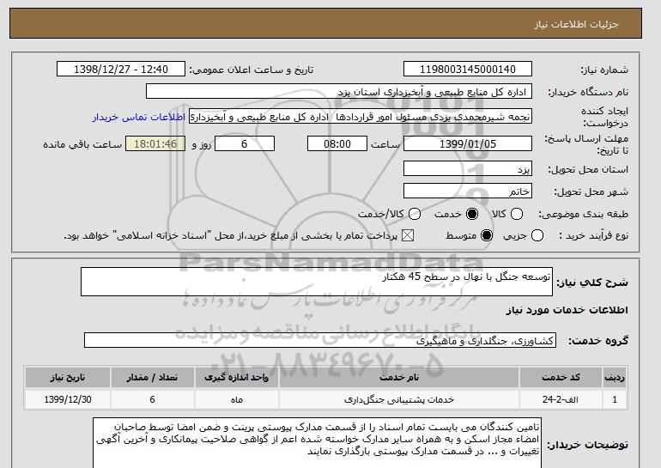Click the deadline hour field 08:00
The height and width of the screenshot is (468, 661).
tap(337, 143)
